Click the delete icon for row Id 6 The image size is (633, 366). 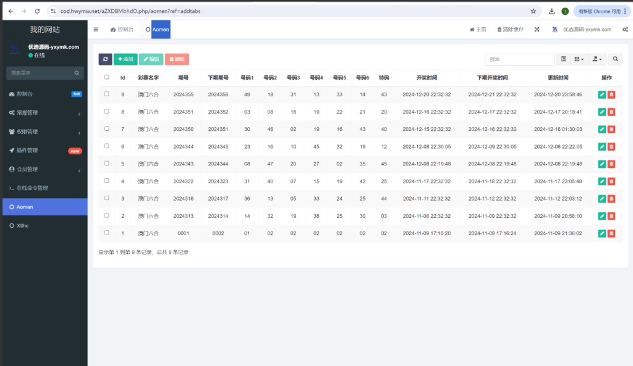click(x=611, y=147)
